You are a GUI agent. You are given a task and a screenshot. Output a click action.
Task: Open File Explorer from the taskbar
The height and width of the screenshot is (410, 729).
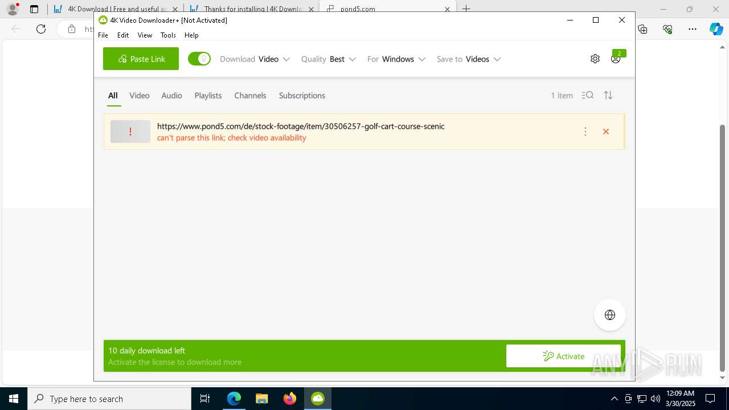pos(262,399)
